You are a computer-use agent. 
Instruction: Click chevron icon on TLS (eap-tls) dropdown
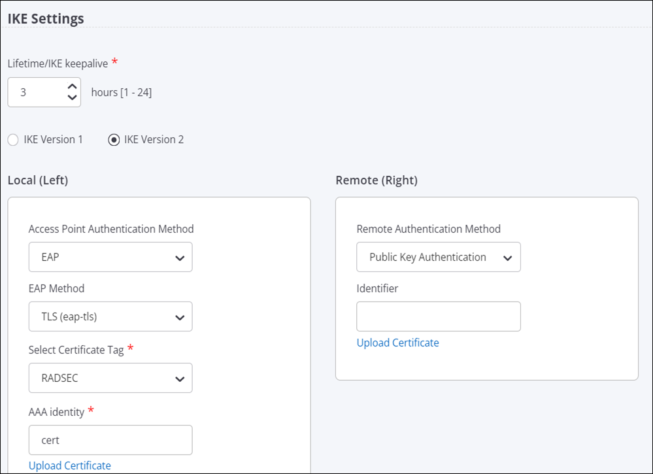(180, 318)
